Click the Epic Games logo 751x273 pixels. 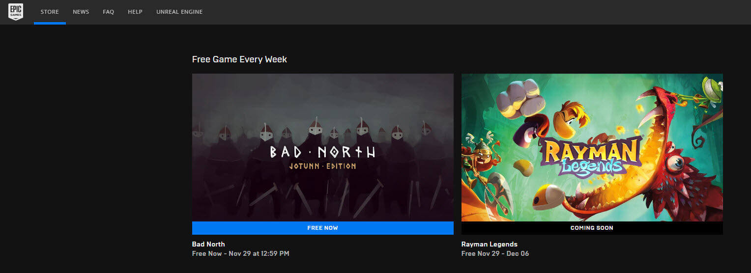(x=16, y=12)
